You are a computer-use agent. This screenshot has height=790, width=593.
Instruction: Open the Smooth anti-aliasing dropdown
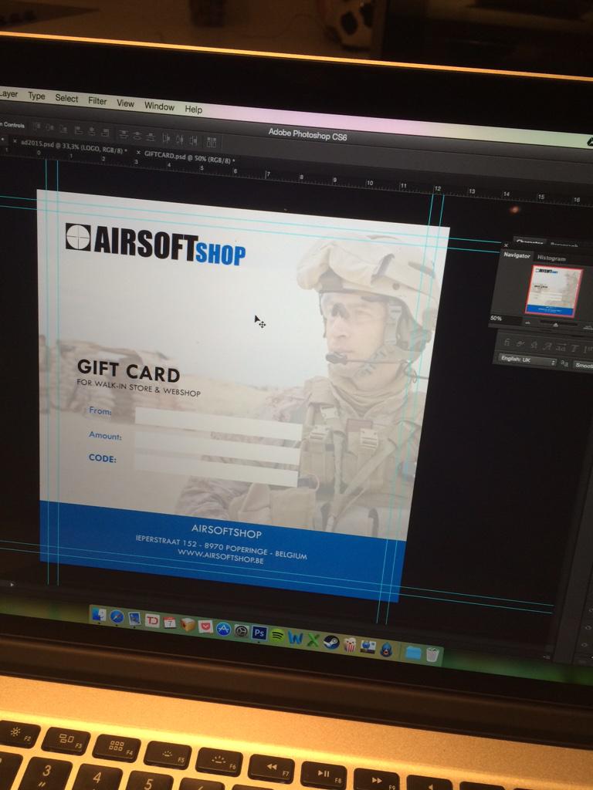(585, 365)
